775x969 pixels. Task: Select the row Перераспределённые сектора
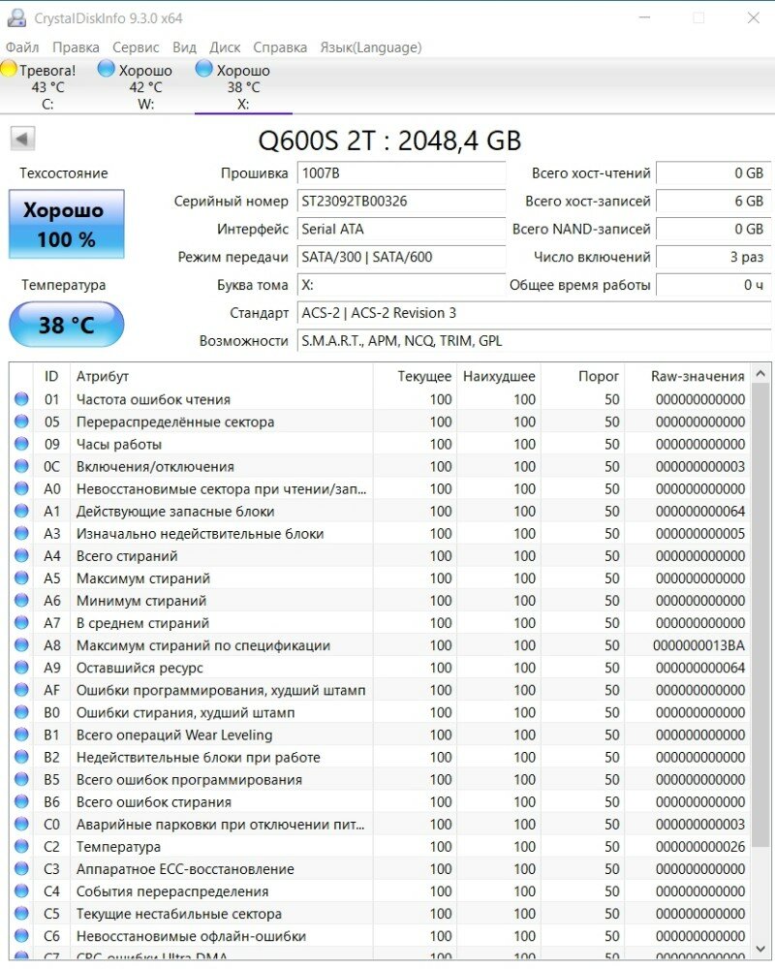point(380,422)
